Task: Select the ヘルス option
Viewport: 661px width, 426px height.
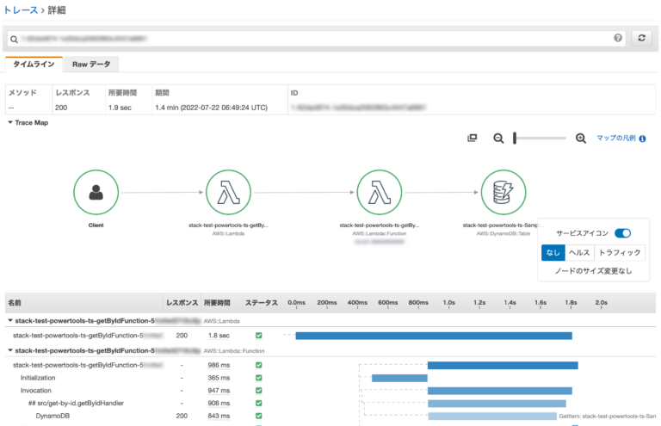Action: coord(579,252)
